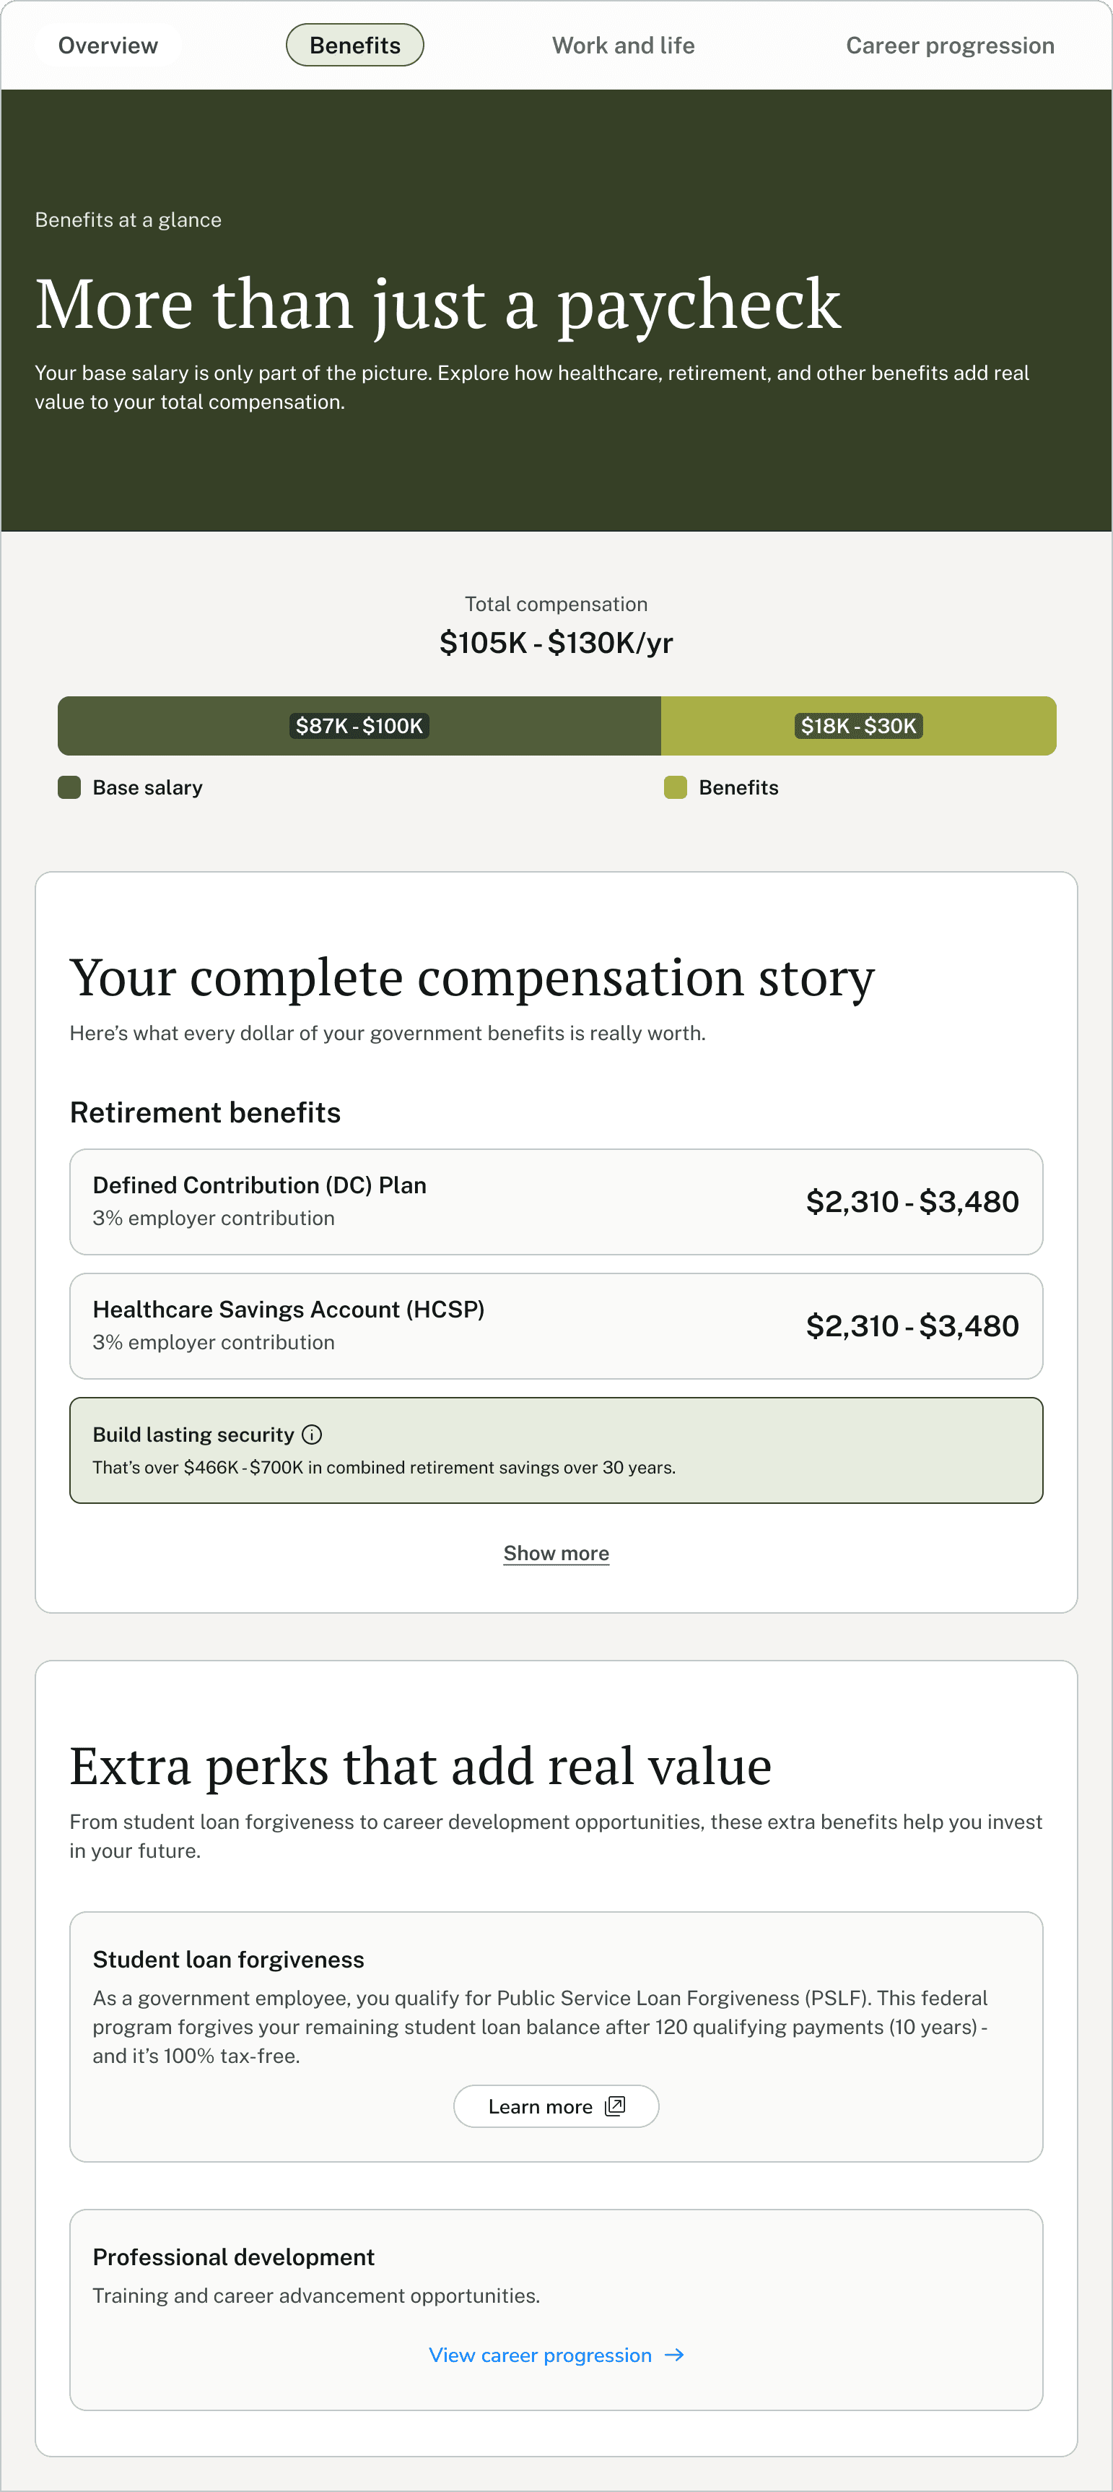Expand retirement benefits with Show more

click(556, 1554)
